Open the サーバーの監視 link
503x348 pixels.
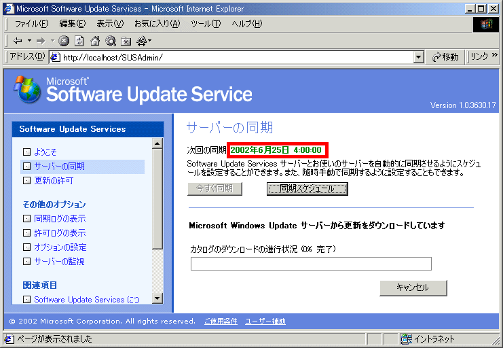(59, 261)
